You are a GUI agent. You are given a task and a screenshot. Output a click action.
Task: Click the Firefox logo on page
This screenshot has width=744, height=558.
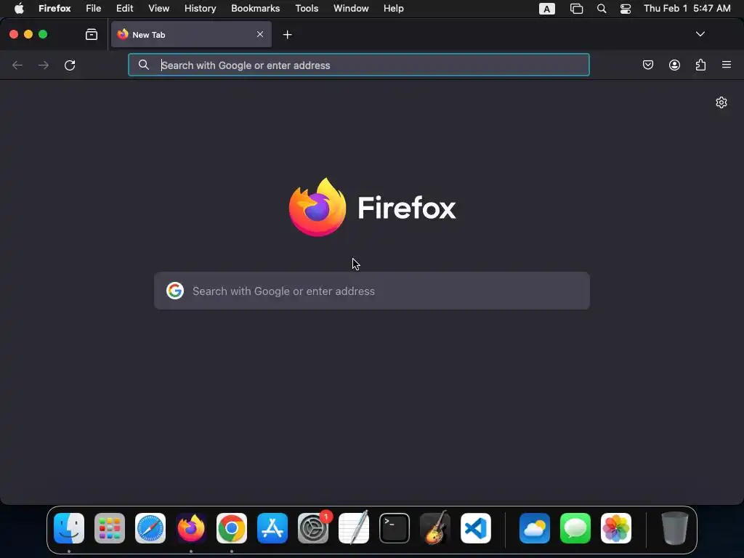tap(318, 207)
